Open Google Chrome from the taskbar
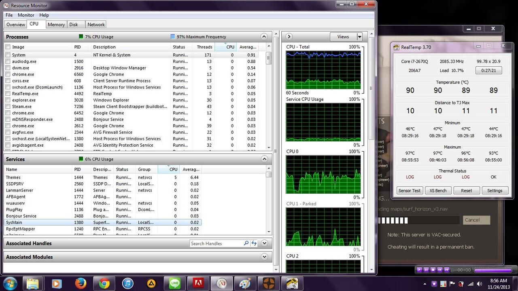518x291 pixels. tap(104, 283)
